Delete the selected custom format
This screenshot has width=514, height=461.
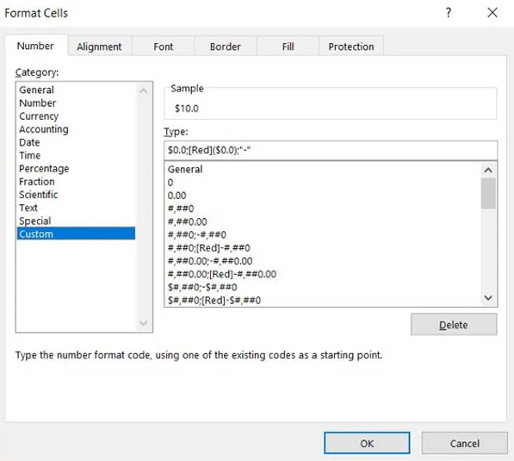pyautogui.click(x=454, y=325)
